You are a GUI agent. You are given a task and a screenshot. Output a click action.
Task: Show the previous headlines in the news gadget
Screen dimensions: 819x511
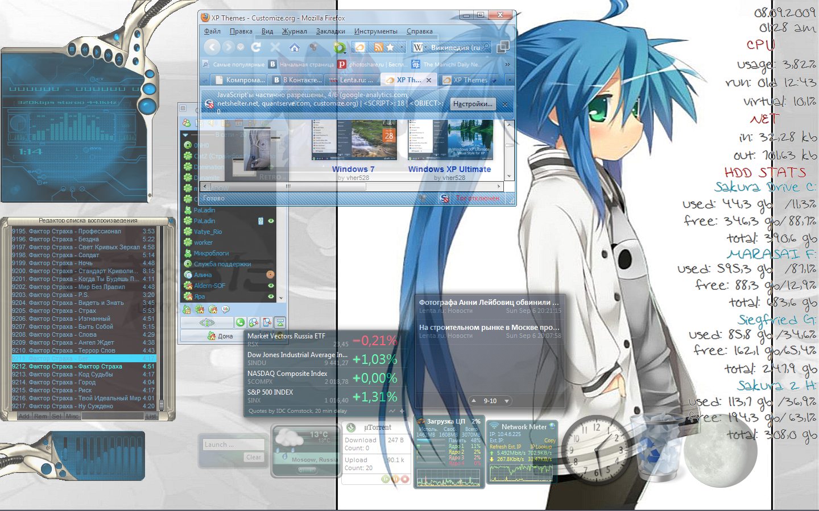[474, 401]
